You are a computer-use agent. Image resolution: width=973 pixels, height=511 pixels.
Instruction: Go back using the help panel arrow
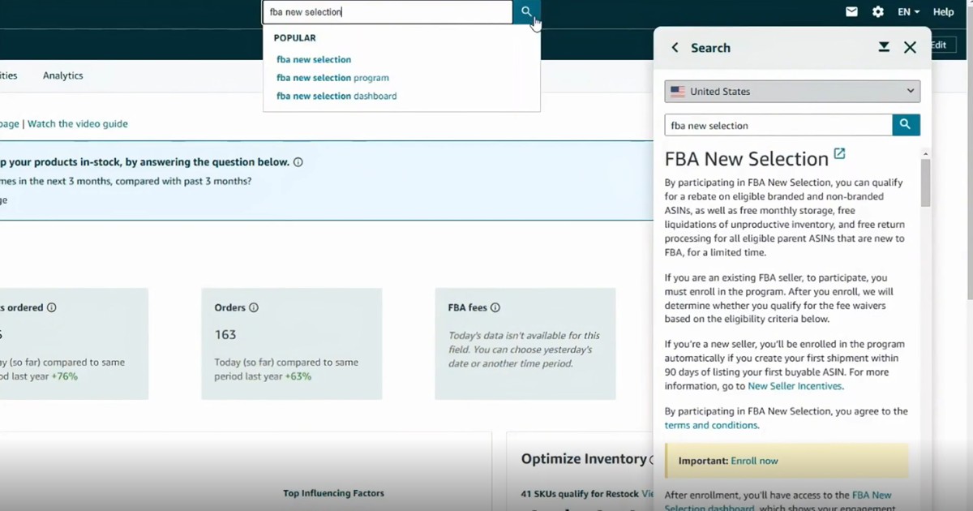[675, 48]
